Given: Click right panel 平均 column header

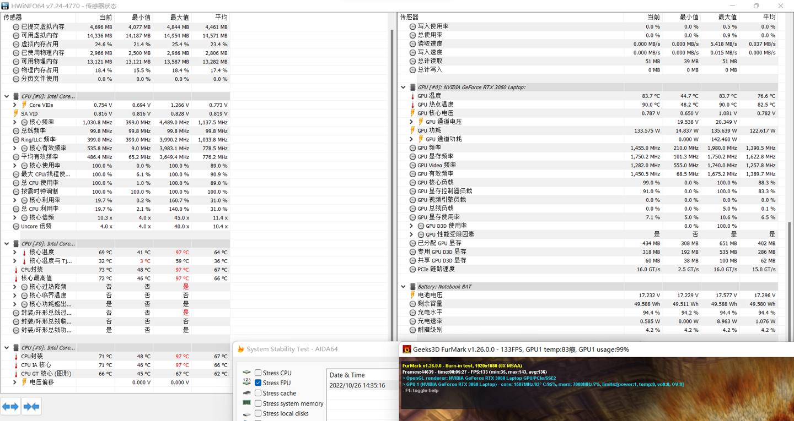Looking at the screenshot, I should 758,17.
